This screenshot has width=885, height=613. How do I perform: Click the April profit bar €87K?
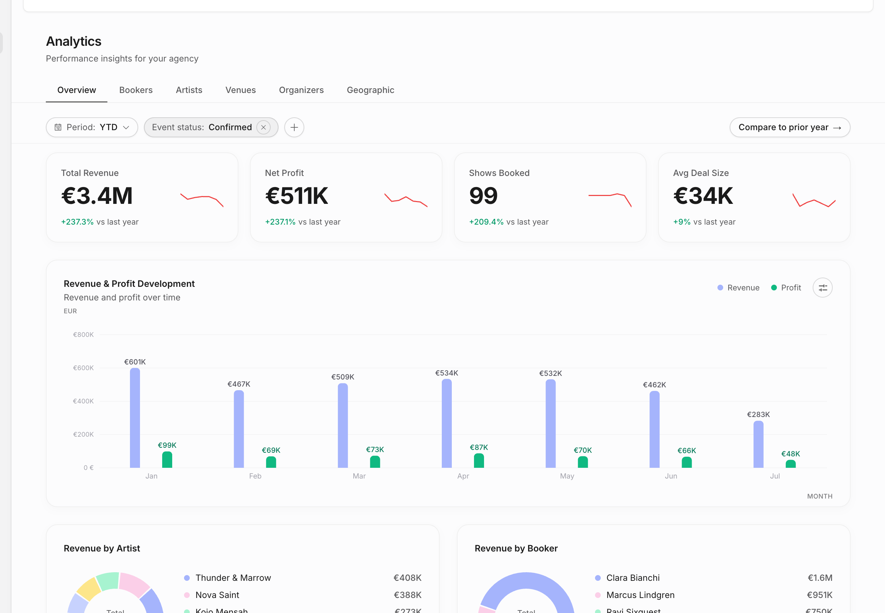point(479,461)
